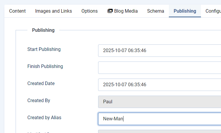Click the Created Date label
221x133 pixels.
click(x=41, y=84)
